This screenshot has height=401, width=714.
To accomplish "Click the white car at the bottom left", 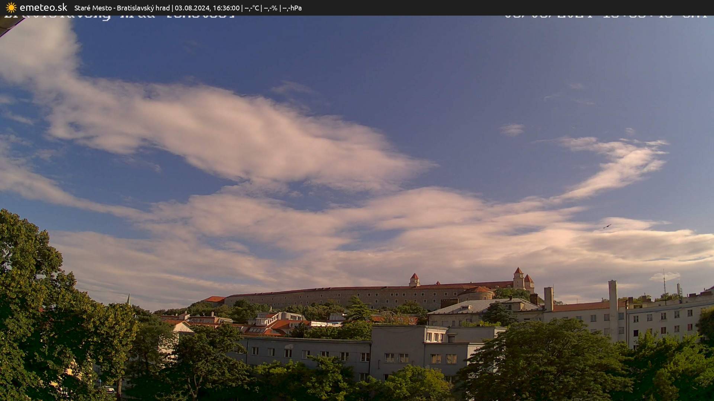I will point(108,389).
